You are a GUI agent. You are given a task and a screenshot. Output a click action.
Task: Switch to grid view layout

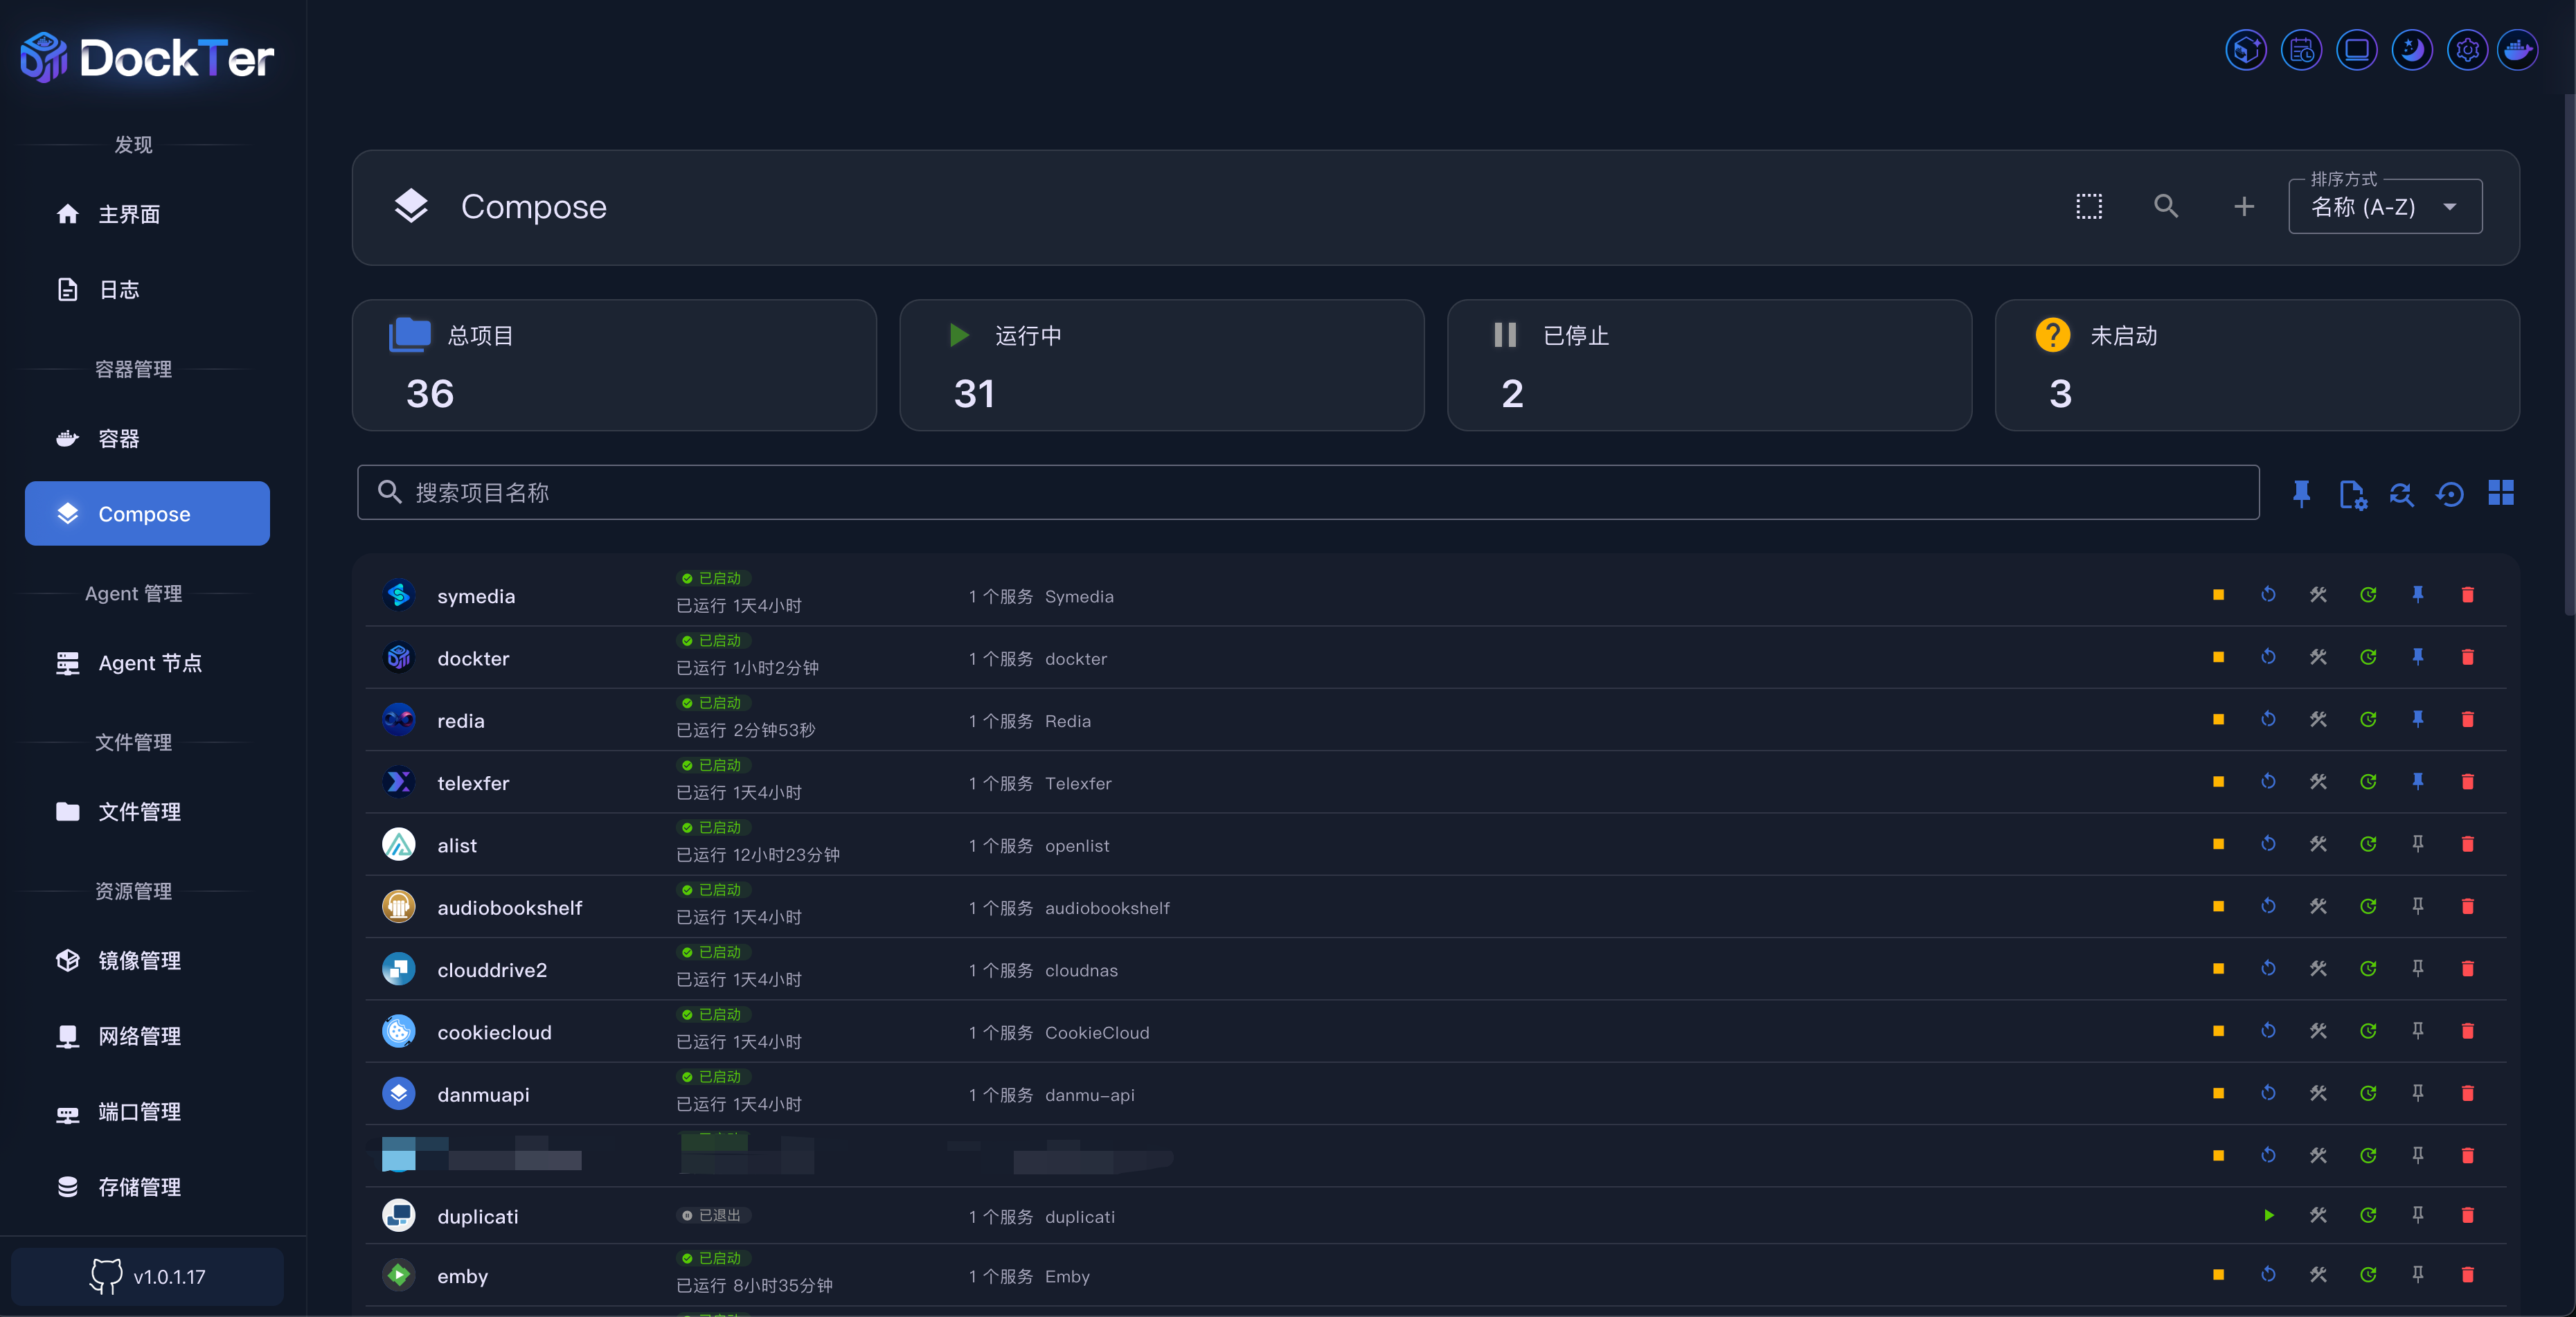tap(2500, 493)
